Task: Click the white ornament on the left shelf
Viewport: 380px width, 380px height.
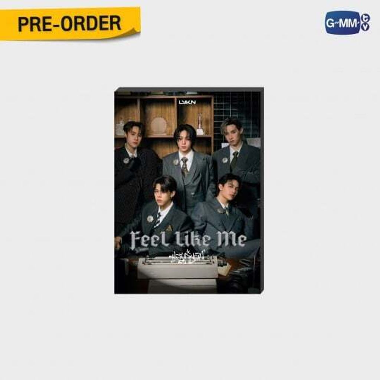Action: tap(120, 128)
